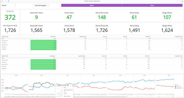
Task: Click the undo arrow icon in top toolbar
Action: [2, 1]
